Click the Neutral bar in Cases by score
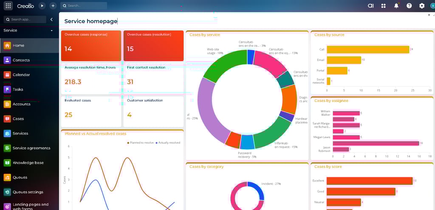 point(344,202)
